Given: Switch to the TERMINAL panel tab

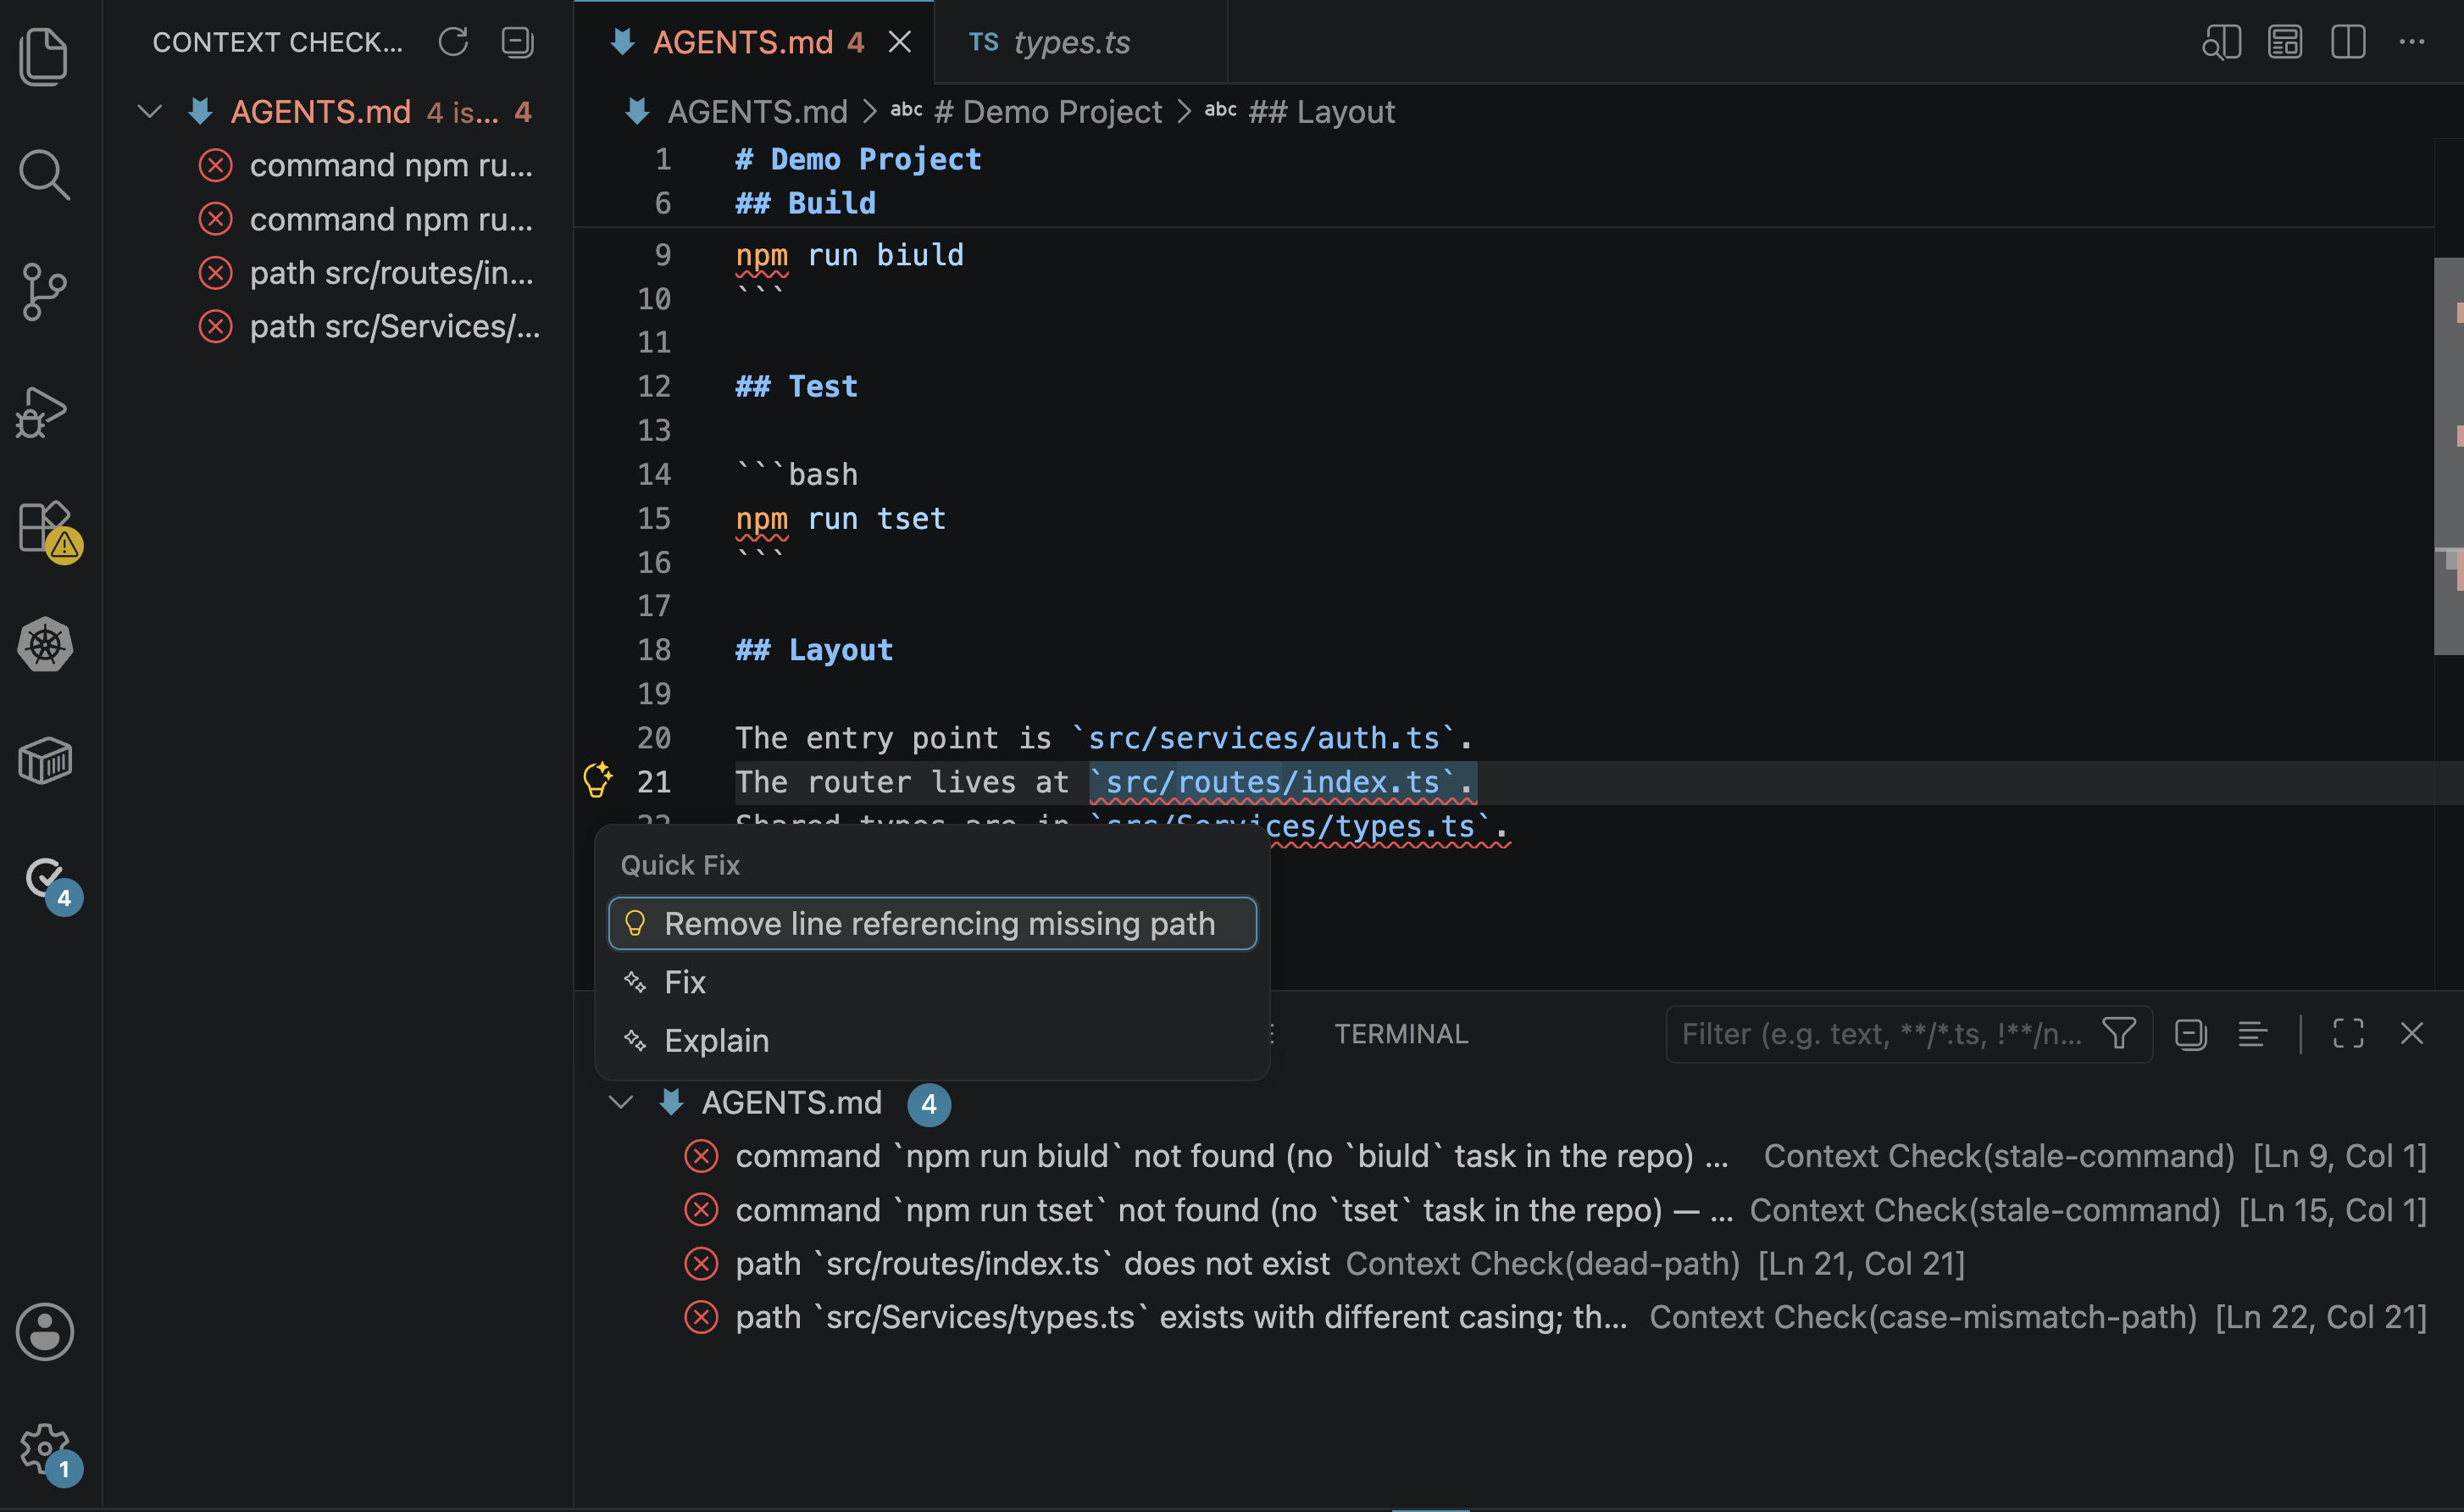Looking at the screenshot, I should (1401, 1033).
